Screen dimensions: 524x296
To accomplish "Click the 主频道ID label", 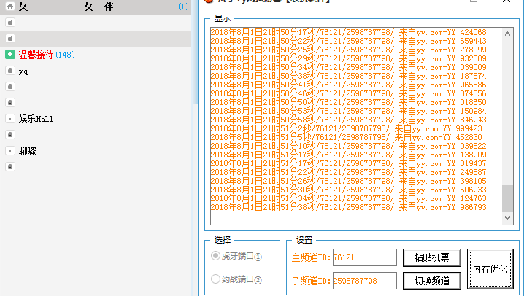I will (x=312, y=257).
